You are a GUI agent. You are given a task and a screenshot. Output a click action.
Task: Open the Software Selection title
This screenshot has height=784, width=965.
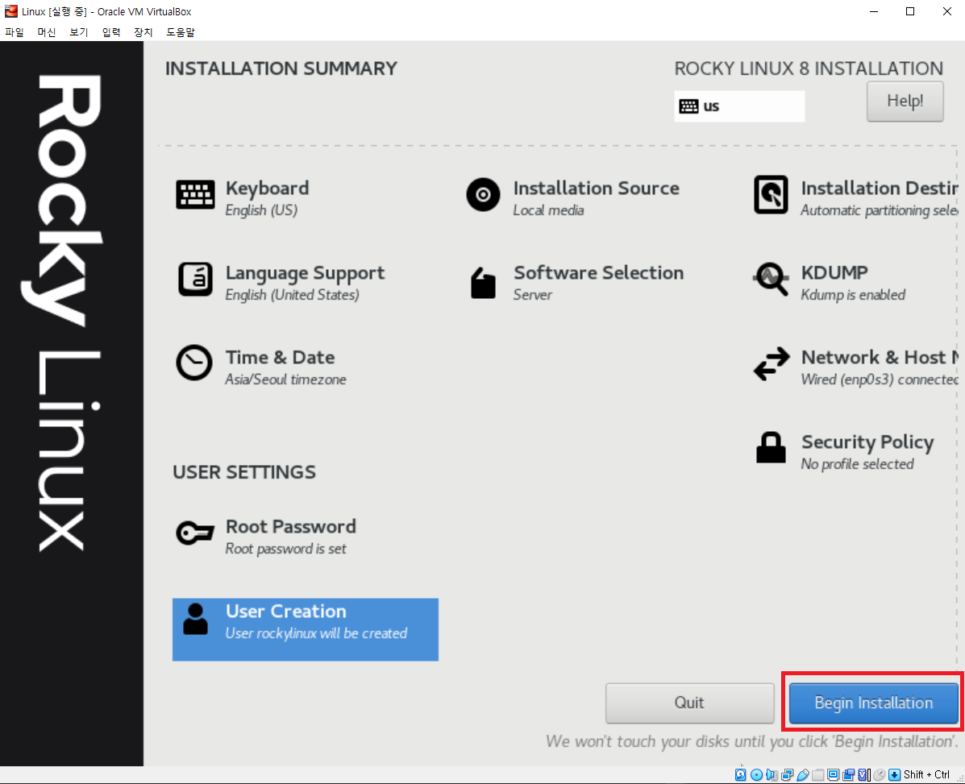(x=599, y=272)
